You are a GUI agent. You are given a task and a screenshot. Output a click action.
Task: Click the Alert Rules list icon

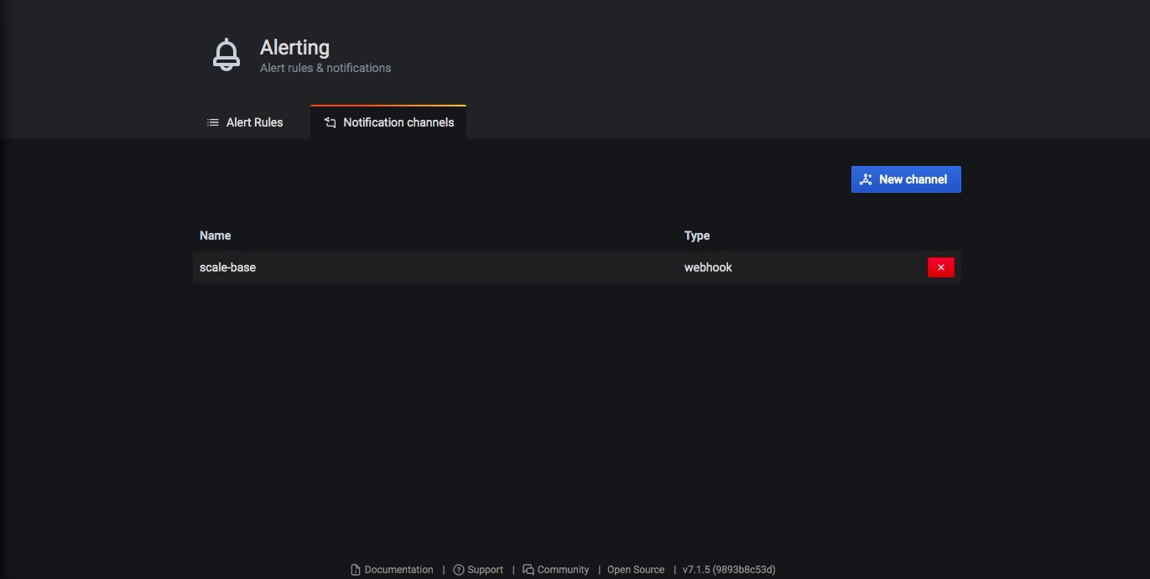coord(213,122)
